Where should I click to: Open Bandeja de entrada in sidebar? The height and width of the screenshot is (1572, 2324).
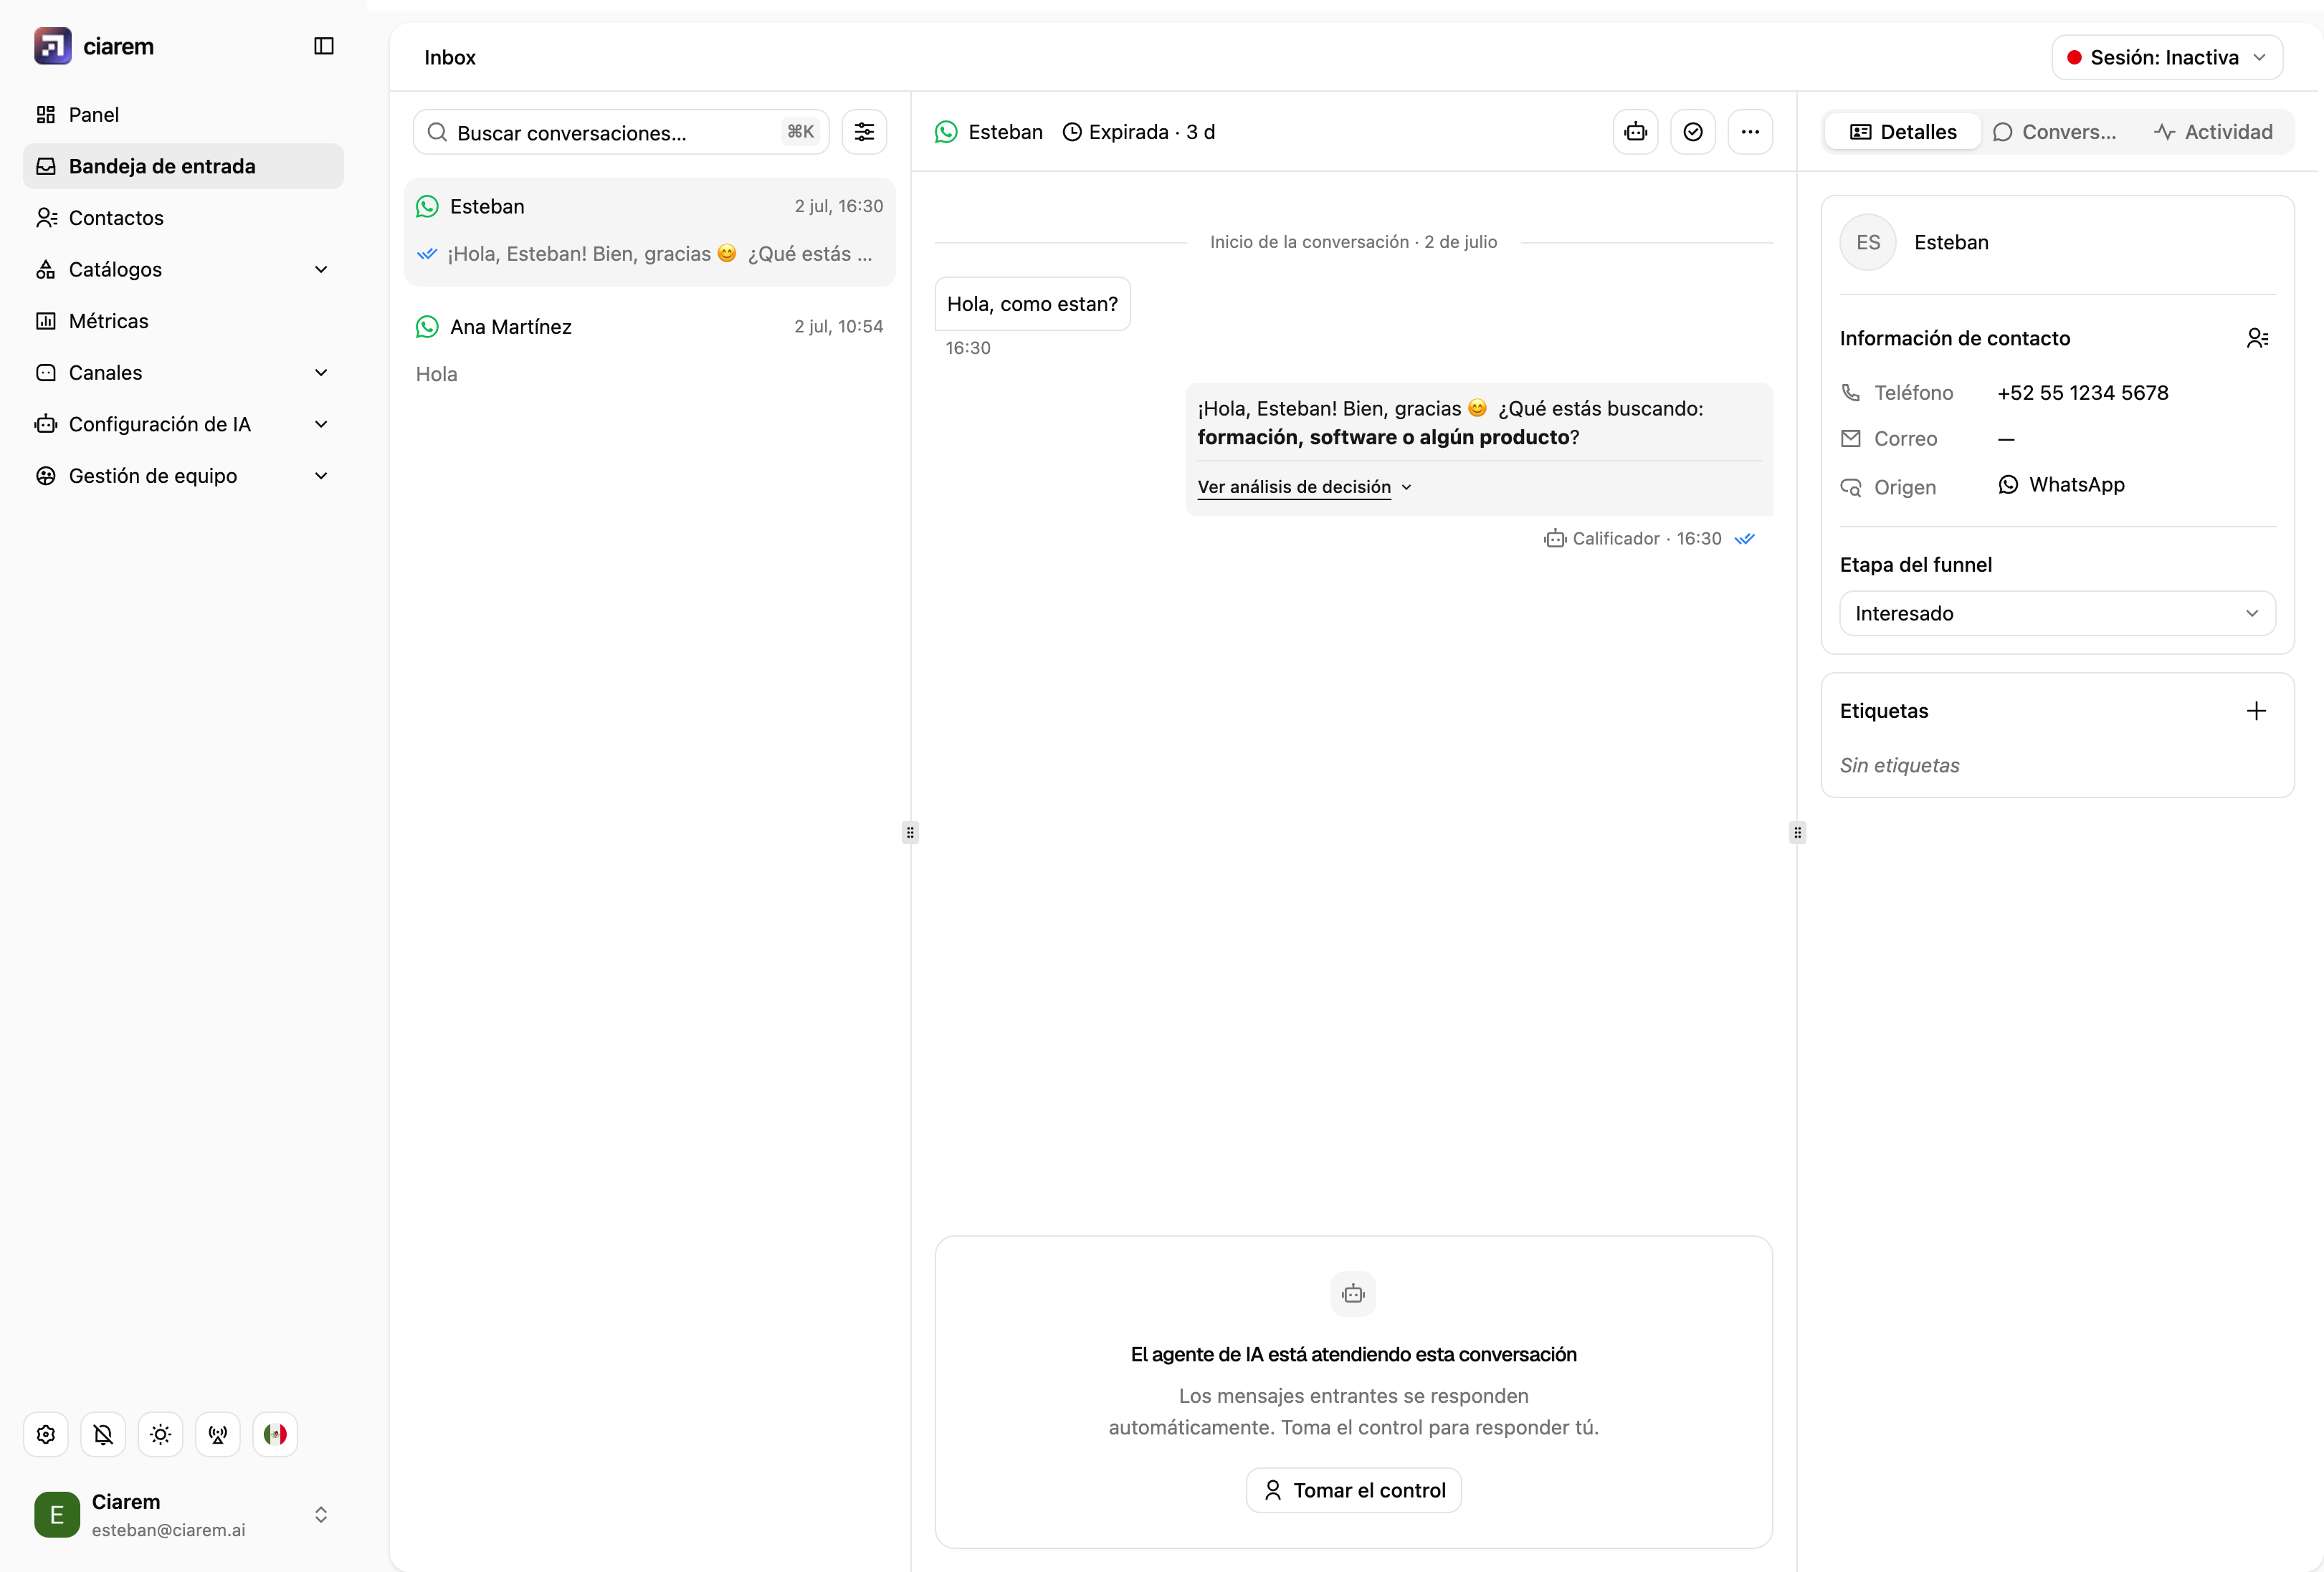point(183,166)
